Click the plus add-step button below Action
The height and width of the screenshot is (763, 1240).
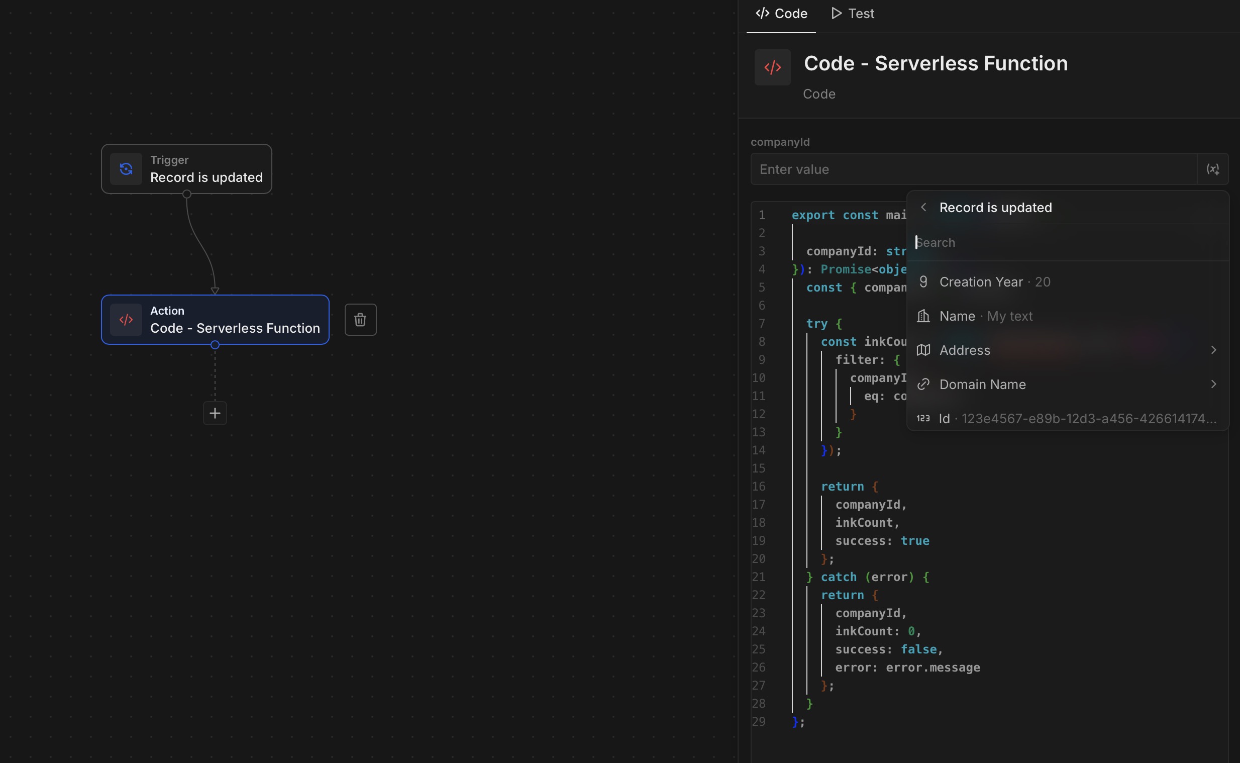[215, 413]
